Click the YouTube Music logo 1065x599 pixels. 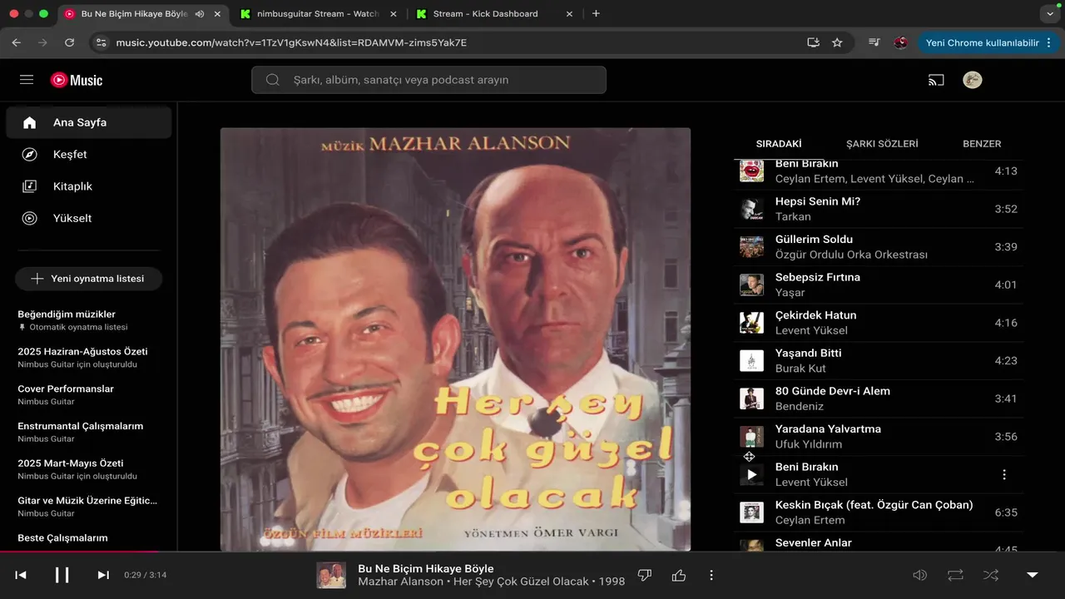(x=77, y=80)
